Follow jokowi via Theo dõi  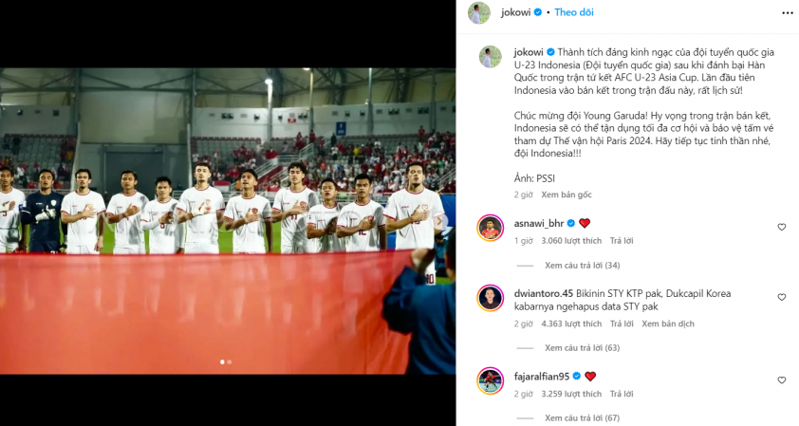[x=574, y=12]
